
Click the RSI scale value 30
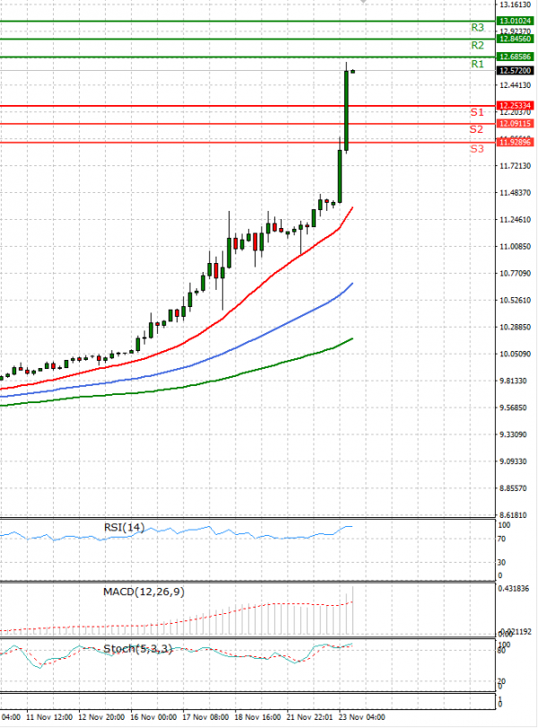501,562
